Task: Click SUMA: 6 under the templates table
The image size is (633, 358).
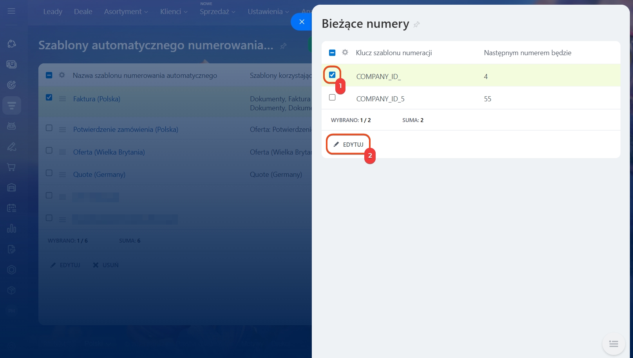Action: click(130, 241)
